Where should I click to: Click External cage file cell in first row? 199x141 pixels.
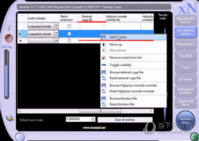92,26
